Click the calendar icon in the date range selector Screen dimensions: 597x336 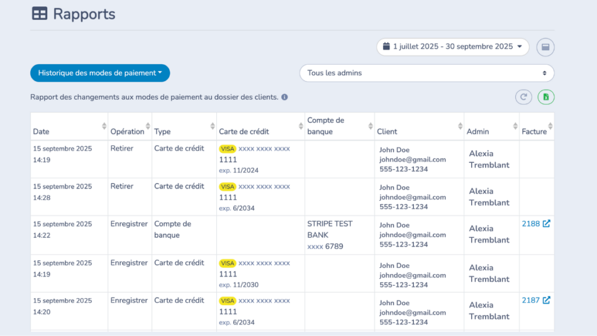coord(387,47)
